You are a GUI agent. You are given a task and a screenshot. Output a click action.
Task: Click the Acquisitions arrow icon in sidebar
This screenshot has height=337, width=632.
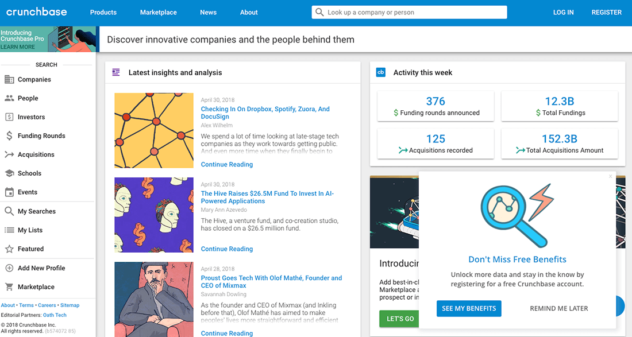[x=9, y=154]
